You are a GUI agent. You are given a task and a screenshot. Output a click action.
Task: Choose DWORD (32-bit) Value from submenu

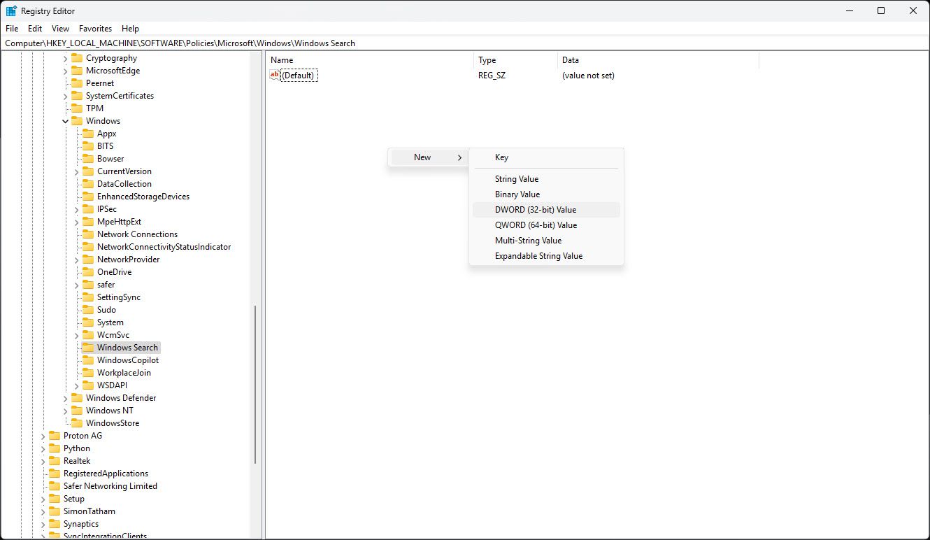click(546, 210)
